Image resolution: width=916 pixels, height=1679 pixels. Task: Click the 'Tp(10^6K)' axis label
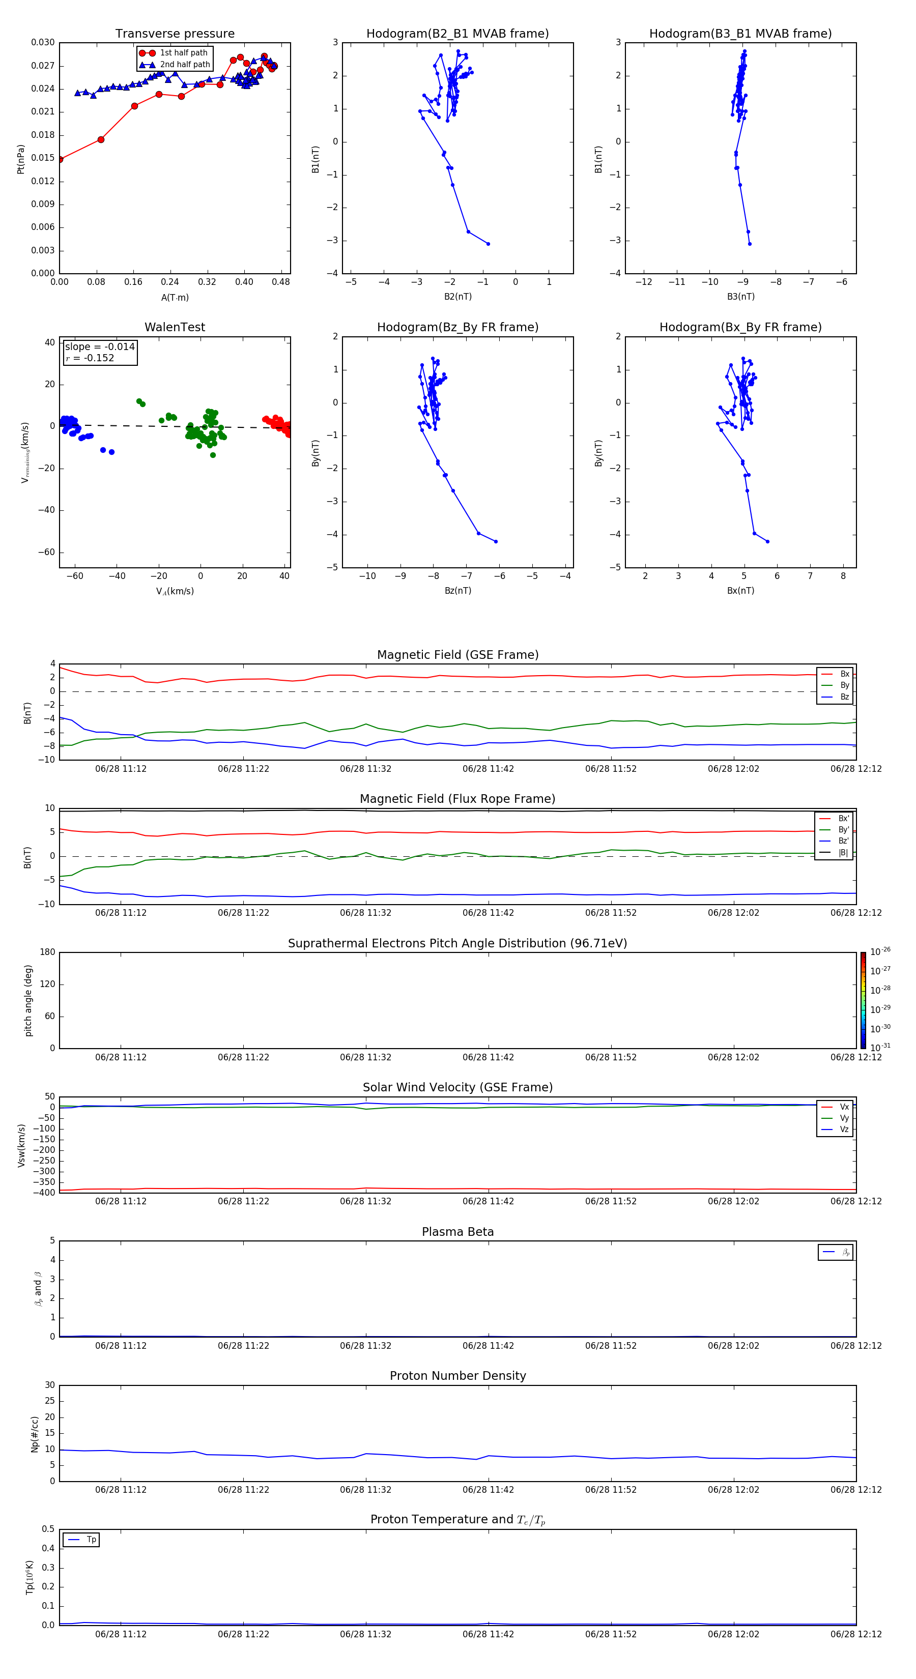click(x=30, y=1577)
